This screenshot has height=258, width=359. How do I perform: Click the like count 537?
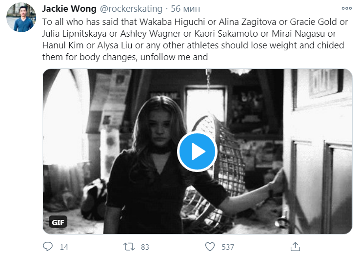(x=228, y=247)
